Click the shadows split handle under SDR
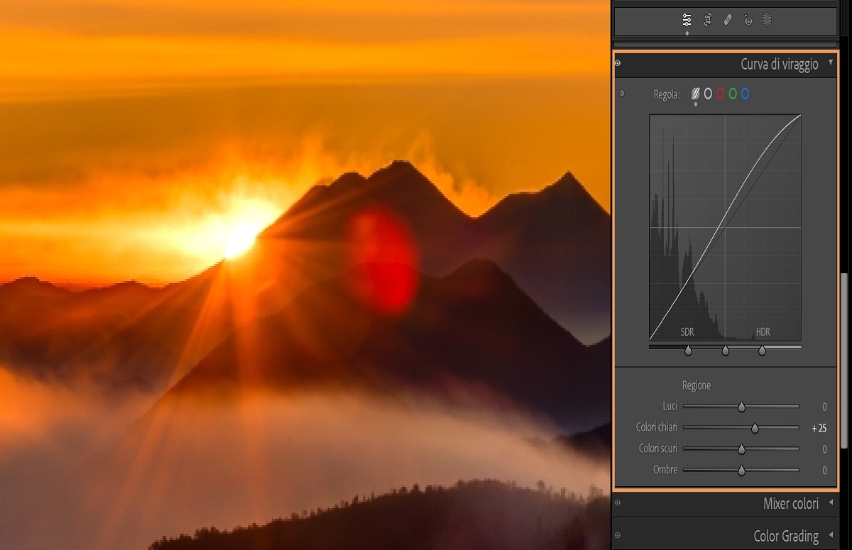Image resolution: width=852 pixels, height=550 pixels. [688, 351]
